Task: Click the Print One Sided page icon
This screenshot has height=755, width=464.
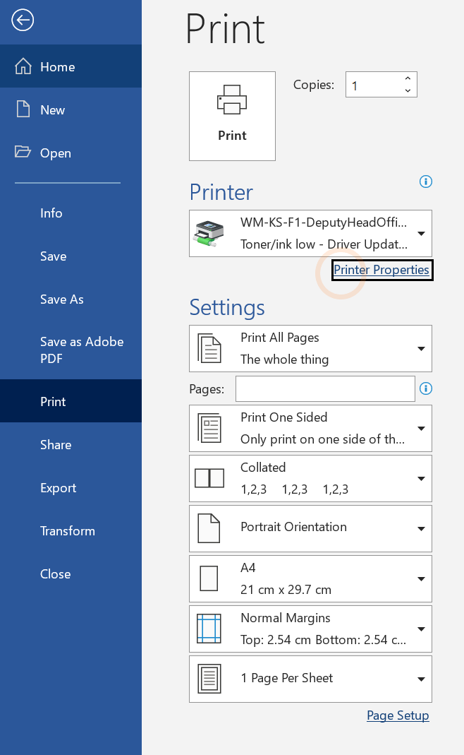Action: (x=209, y=427)
